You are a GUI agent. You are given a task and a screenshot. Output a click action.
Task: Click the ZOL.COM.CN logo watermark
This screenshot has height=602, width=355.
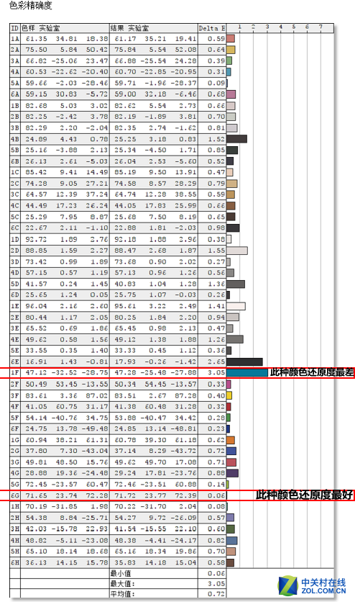point(312,586)
